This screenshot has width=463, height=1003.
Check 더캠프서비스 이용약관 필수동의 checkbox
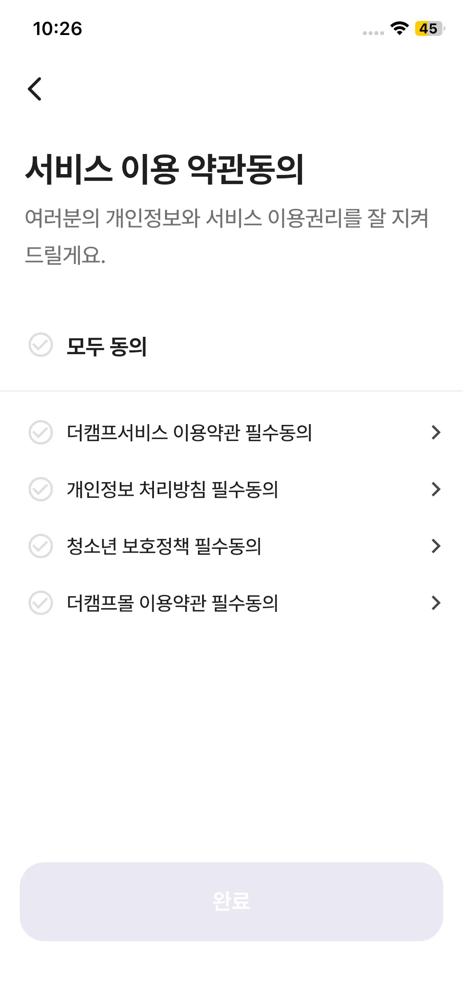point(41,432)
